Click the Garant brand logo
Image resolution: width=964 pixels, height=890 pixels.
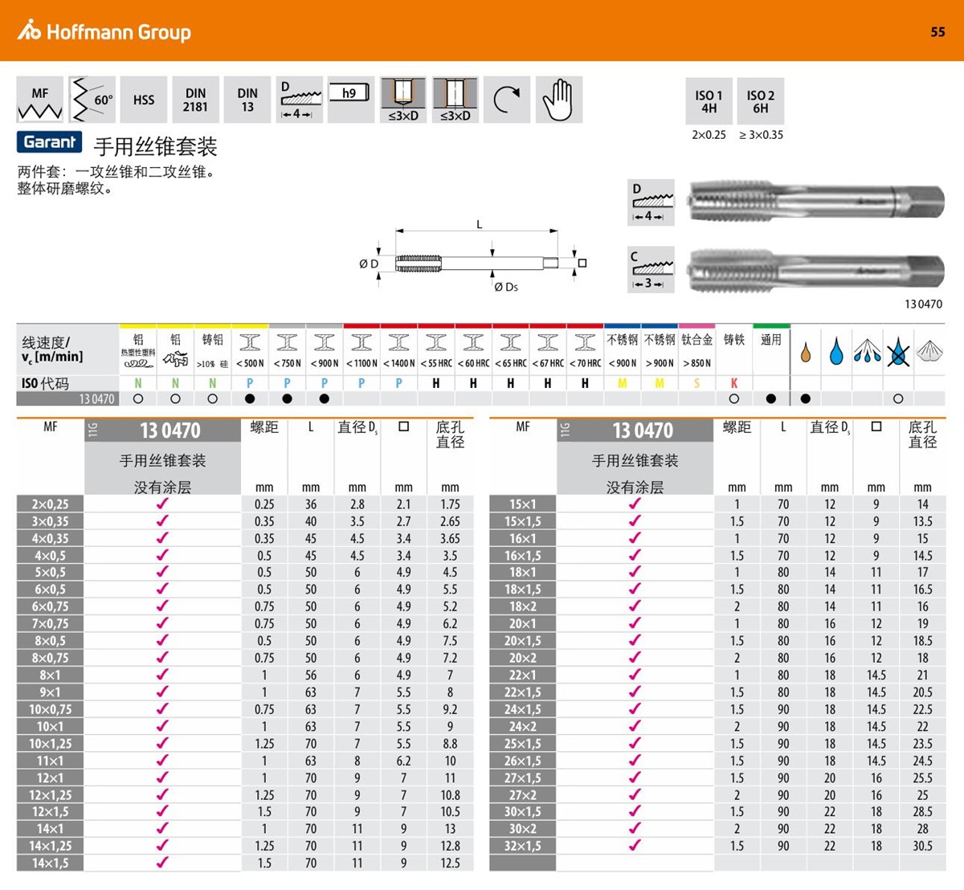pos(50,142)
